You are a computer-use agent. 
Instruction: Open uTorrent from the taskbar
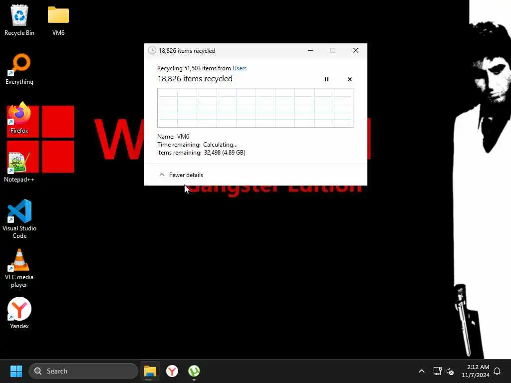194,371
